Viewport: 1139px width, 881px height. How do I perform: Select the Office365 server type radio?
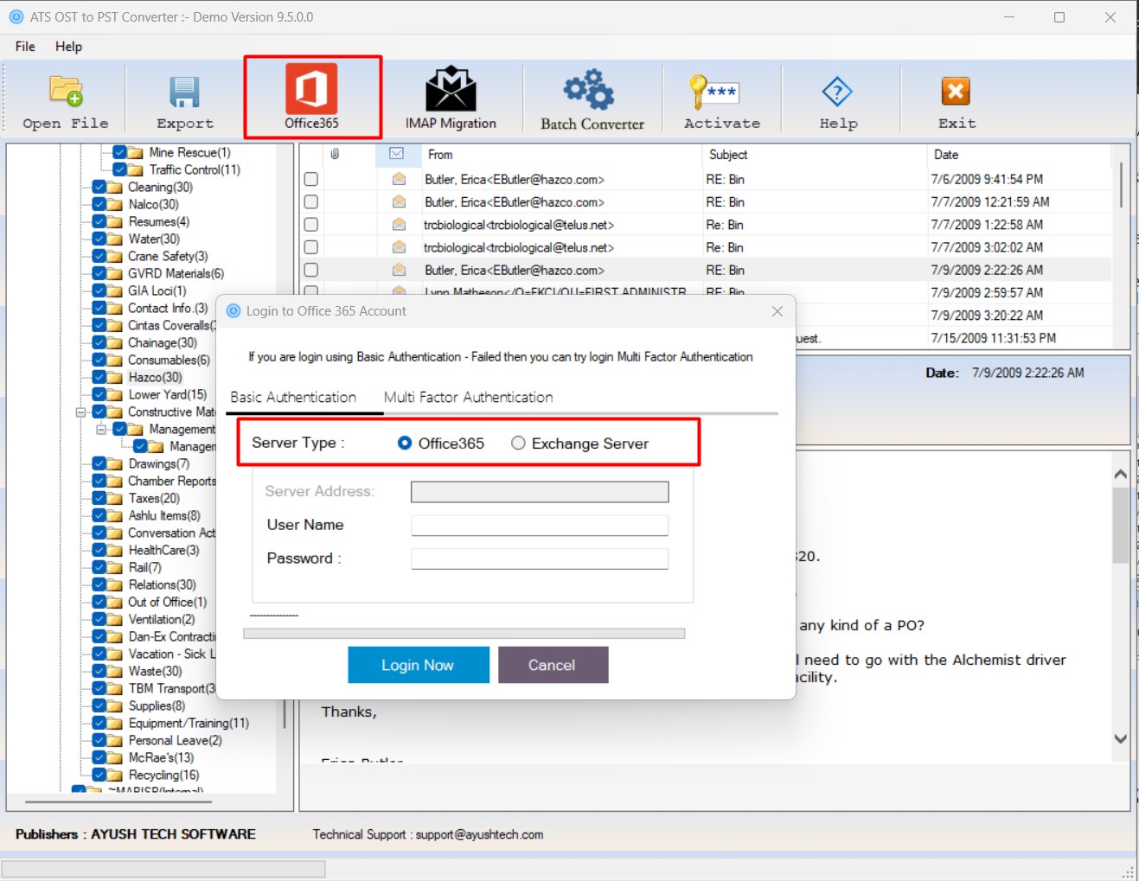[x=404, y=443]
